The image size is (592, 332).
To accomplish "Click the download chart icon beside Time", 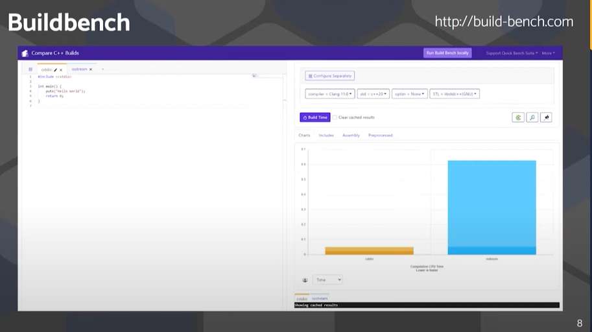I will tap(305, 280).
